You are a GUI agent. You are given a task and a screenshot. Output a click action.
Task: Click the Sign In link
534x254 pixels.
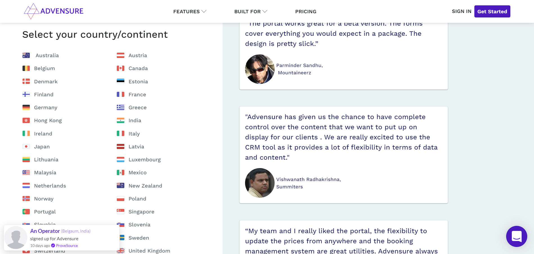click(461, 11)
